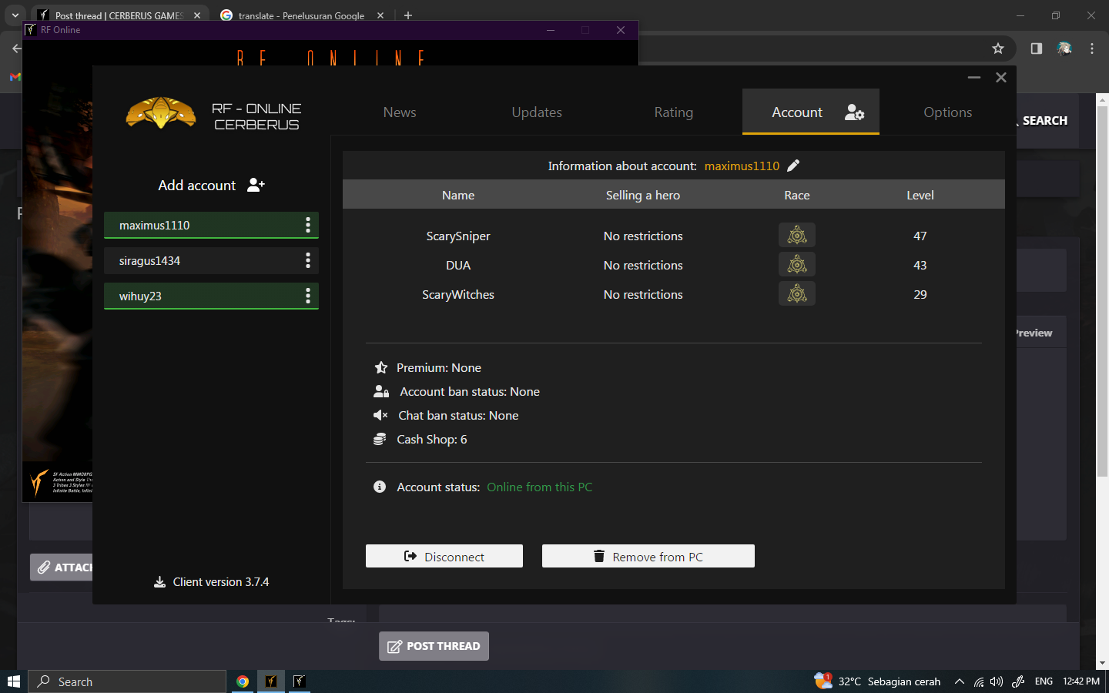Click the account ban status icon
The image size is (1109, 693).
click(381, 391)
